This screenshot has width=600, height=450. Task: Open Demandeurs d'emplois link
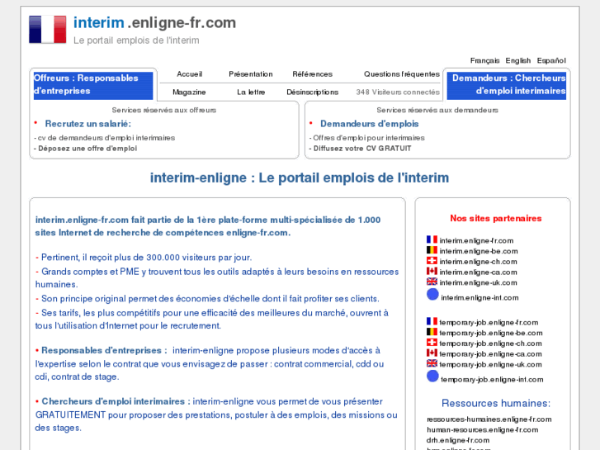[369, 124]
